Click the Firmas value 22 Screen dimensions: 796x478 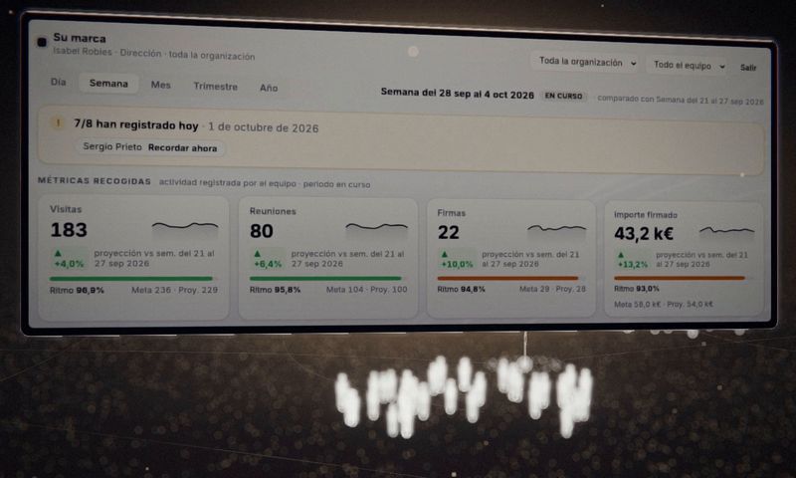click(449, 233)
